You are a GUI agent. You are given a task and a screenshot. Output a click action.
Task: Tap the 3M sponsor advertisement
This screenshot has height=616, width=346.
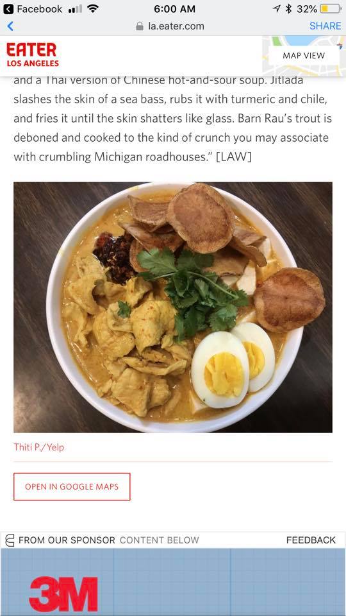pyautogui.click(x=173, y=582)
